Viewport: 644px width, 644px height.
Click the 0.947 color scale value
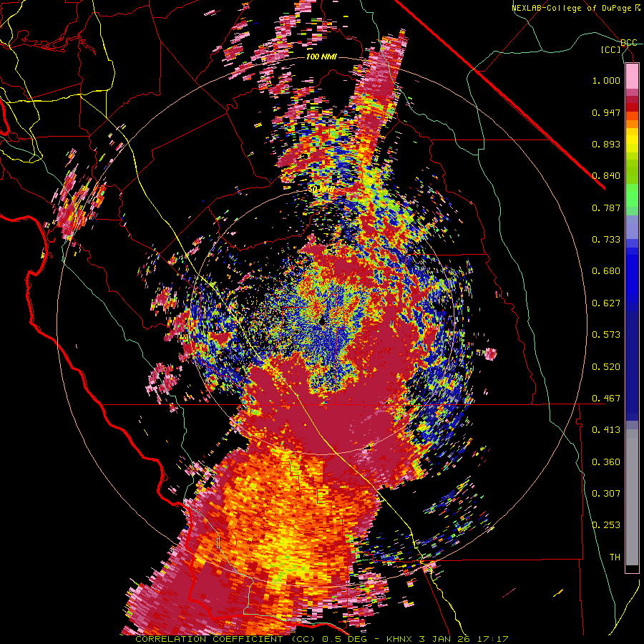(606, 112)
